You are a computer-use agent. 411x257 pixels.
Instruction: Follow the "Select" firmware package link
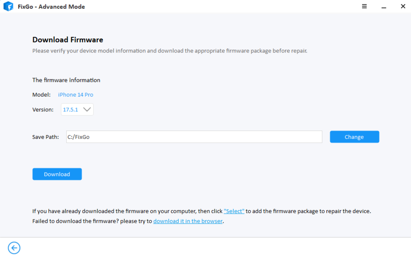click(234, 211)
